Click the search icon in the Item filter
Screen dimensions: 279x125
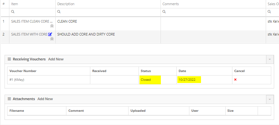pyautogui.click(x=13, y=12)
